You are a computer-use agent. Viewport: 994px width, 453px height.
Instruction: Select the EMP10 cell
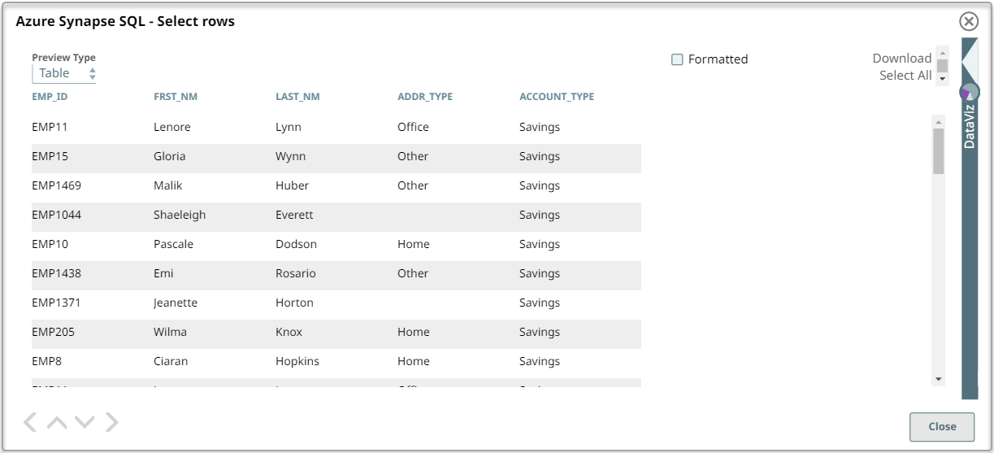(x=50, y=244)
